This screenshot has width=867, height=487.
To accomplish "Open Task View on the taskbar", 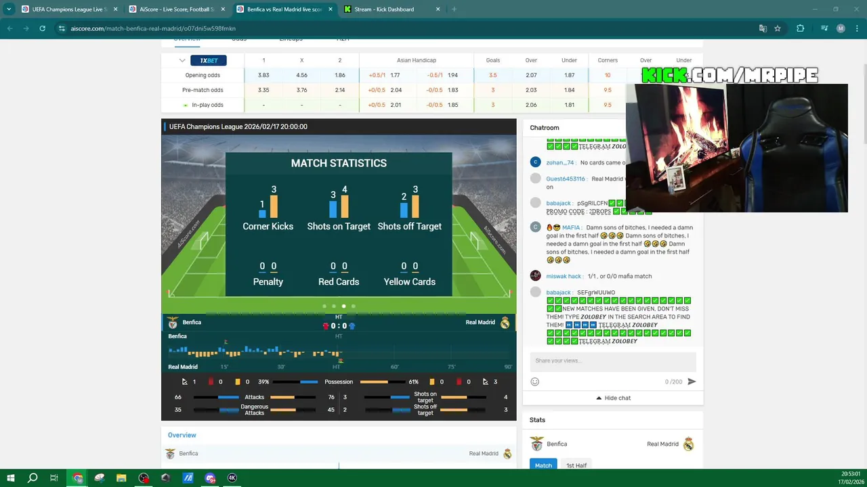I will pos(54,478).
